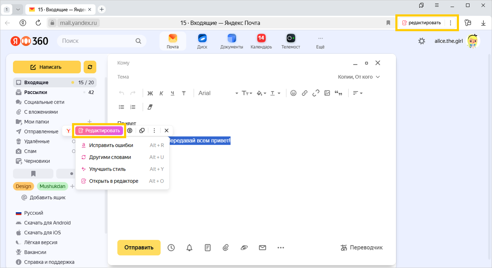Open the Arial font dropdown
Viewport: 492px width, 268px height.
tap(218, 93)
